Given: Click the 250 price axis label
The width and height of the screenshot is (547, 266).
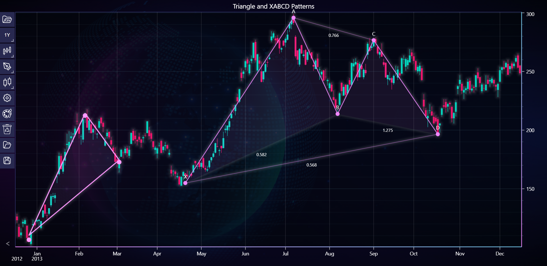Looking at the screenshot, I should [530, 72].
